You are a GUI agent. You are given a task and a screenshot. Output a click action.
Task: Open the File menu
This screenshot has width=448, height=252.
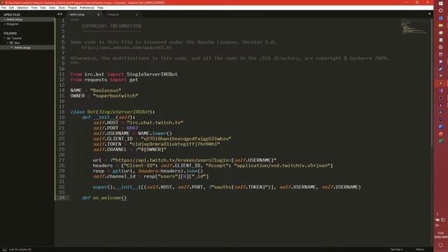(3, 8)
